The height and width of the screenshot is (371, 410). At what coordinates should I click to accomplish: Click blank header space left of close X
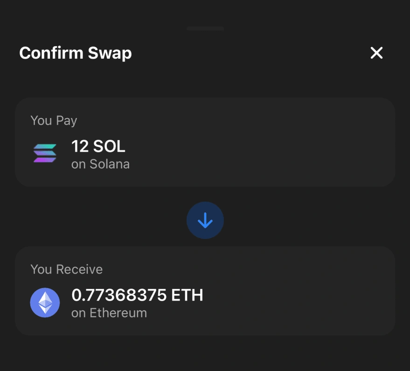click(x=252, y=53)
